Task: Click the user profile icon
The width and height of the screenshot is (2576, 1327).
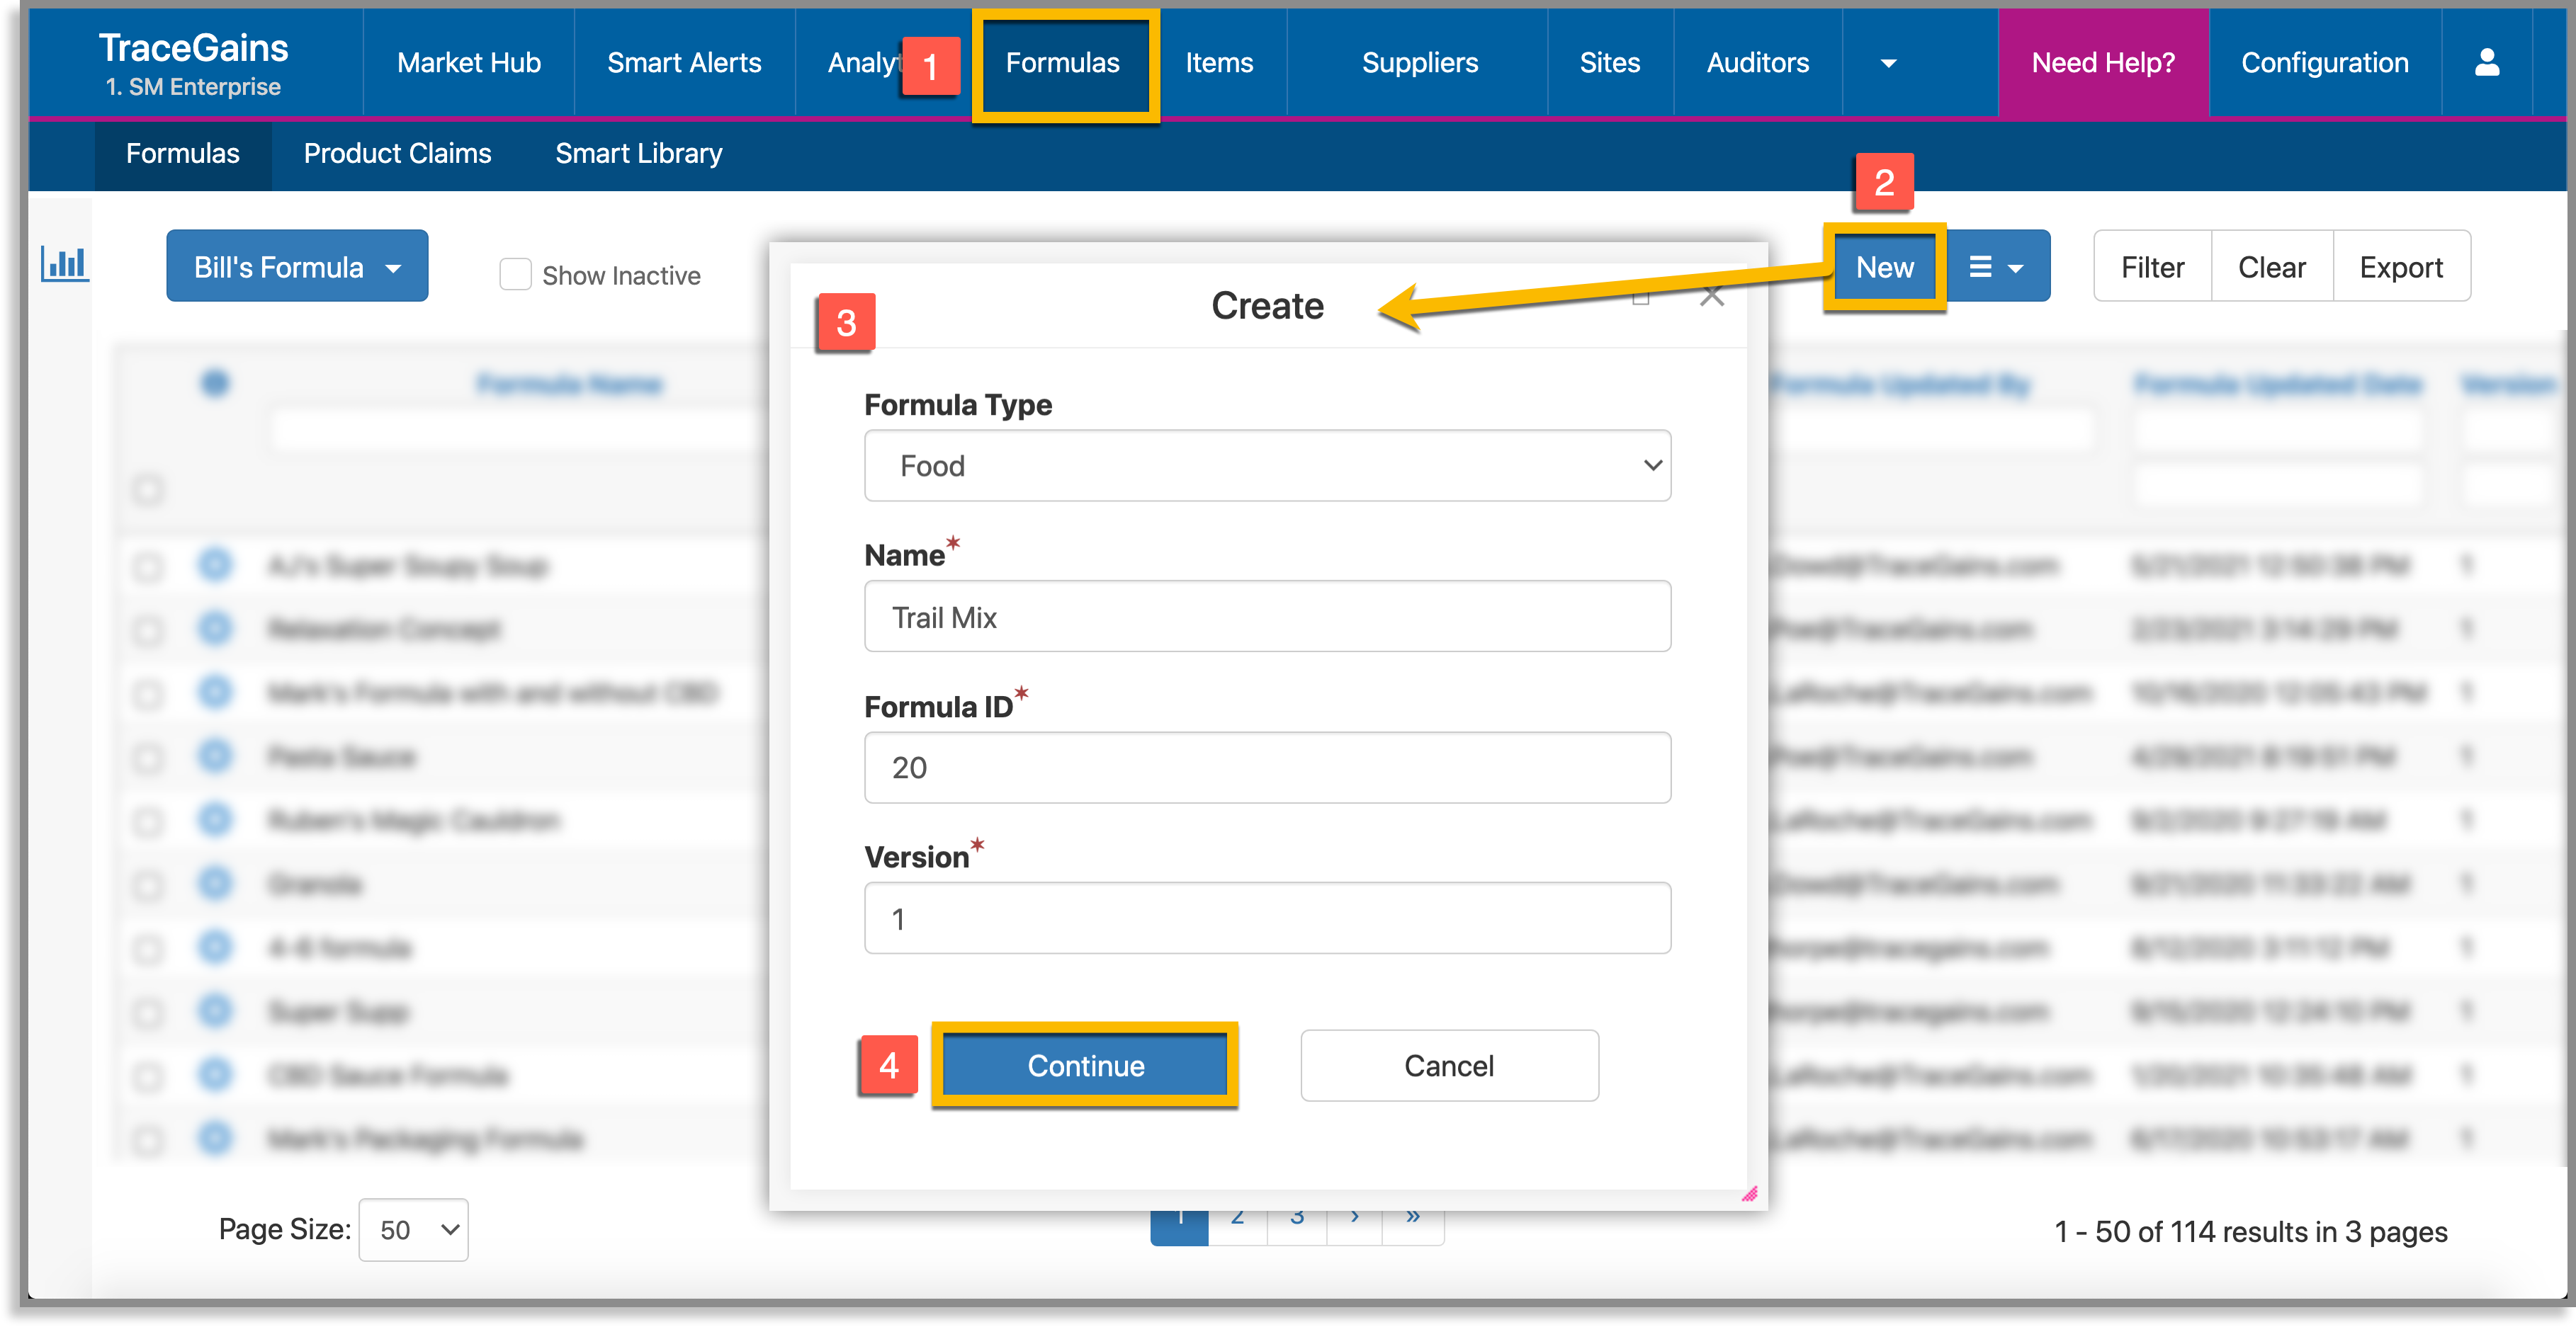Action: pos(2486,63)
